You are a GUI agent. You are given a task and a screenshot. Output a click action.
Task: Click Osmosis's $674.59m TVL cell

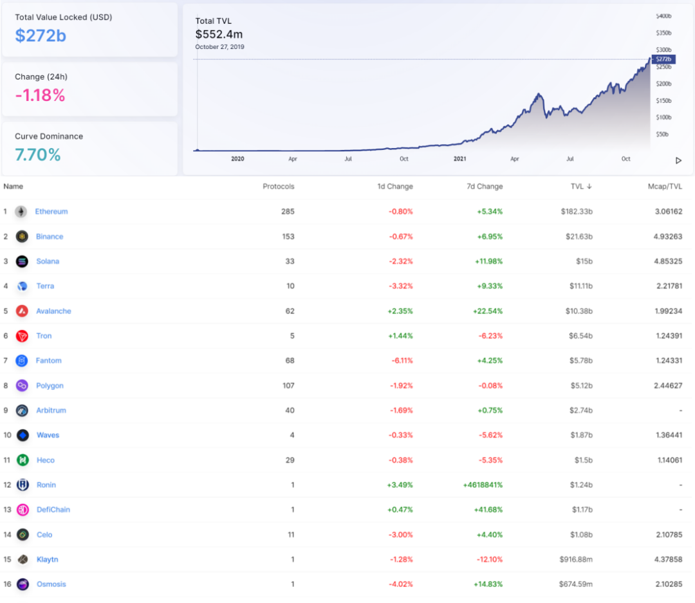(x=576, y=584)
